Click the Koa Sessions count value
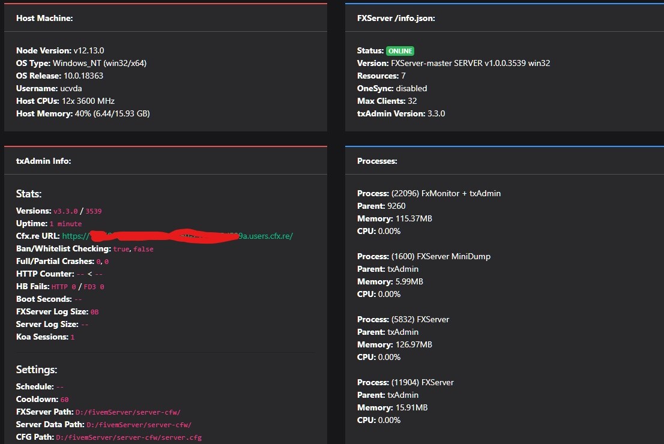The image size is (664, 444). tap(73, 337)
